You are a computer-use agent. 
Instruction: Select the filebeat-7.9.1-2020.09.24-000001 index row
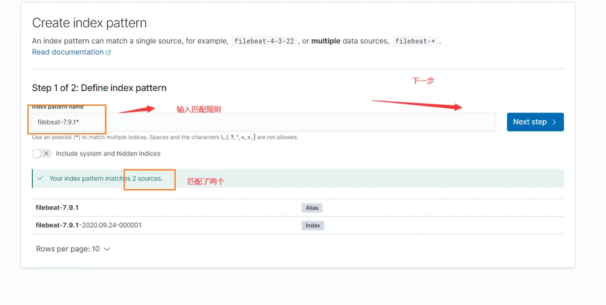(298, 225)
